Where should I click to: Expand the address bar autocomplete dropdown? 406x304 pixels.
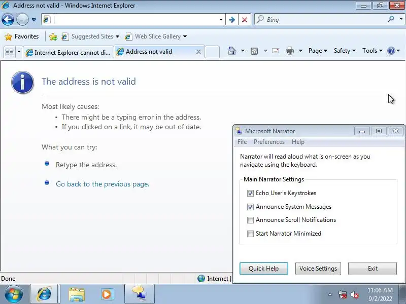click(221, 20)
